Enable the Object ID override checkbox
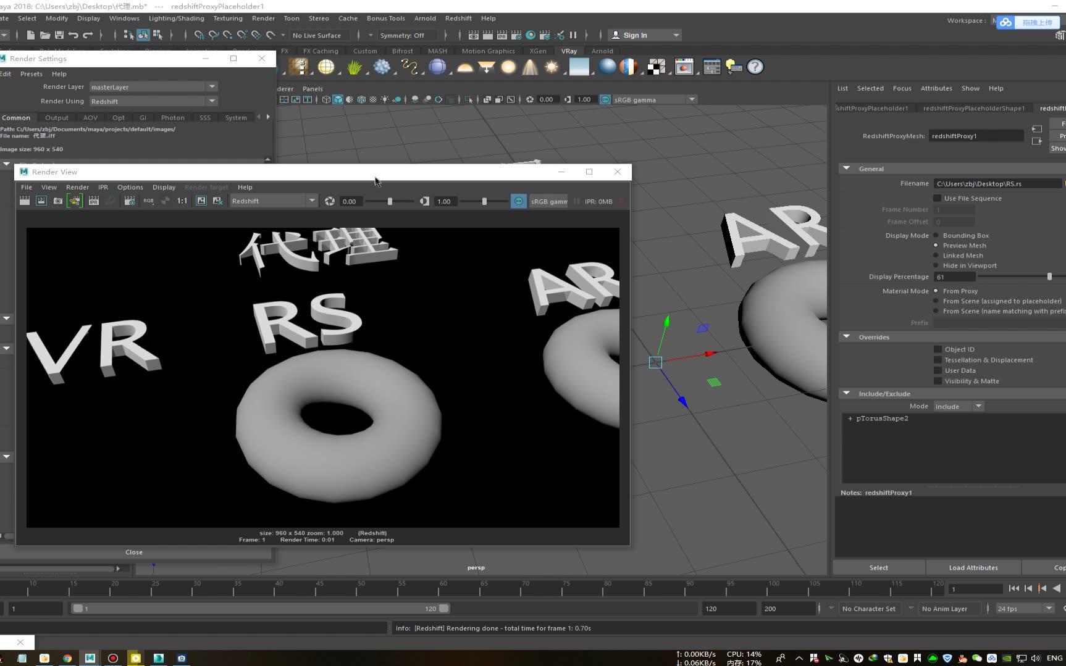This screenshot has height=666, width=1066. point(938,349)
